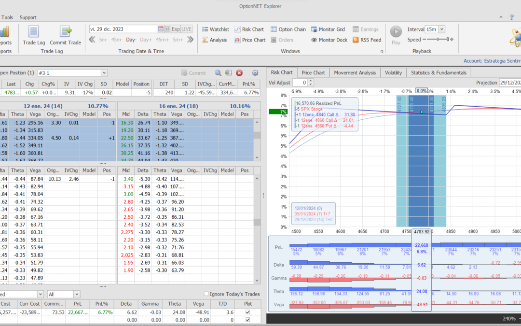Enable the Ignore Today's Trades checkbox
The image size is (521, 326).
pyautogui.click(x=206, y=294)
